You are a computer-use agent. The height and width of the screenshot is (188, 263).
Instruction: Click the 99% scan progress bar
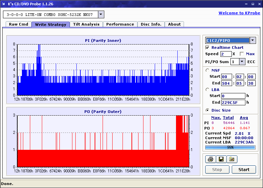(230, 147)
